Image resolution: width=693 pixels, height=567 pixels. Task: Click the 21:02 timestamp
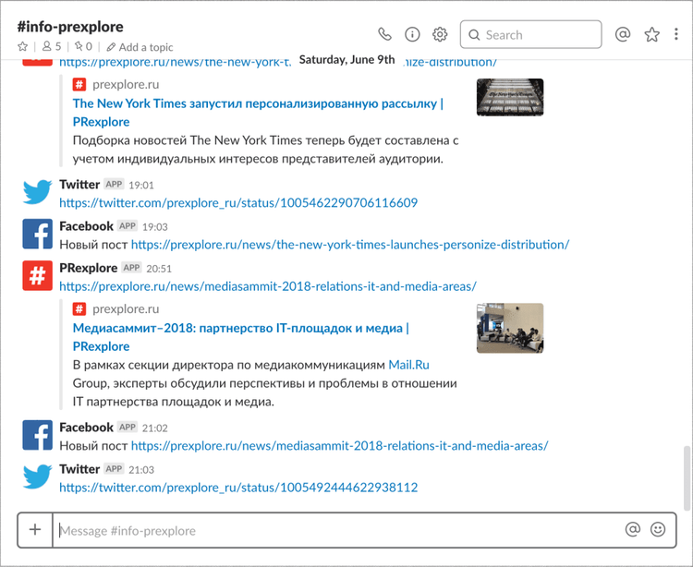pos(155,428)
